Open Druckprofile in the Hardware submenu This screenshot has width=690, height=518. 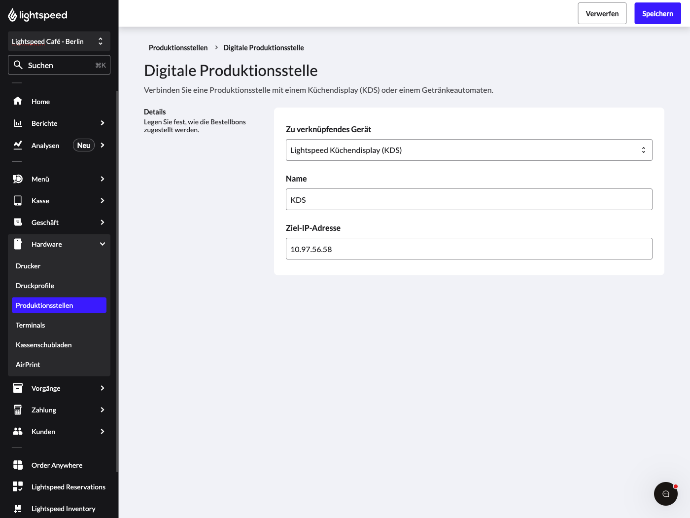pos(59,286)
